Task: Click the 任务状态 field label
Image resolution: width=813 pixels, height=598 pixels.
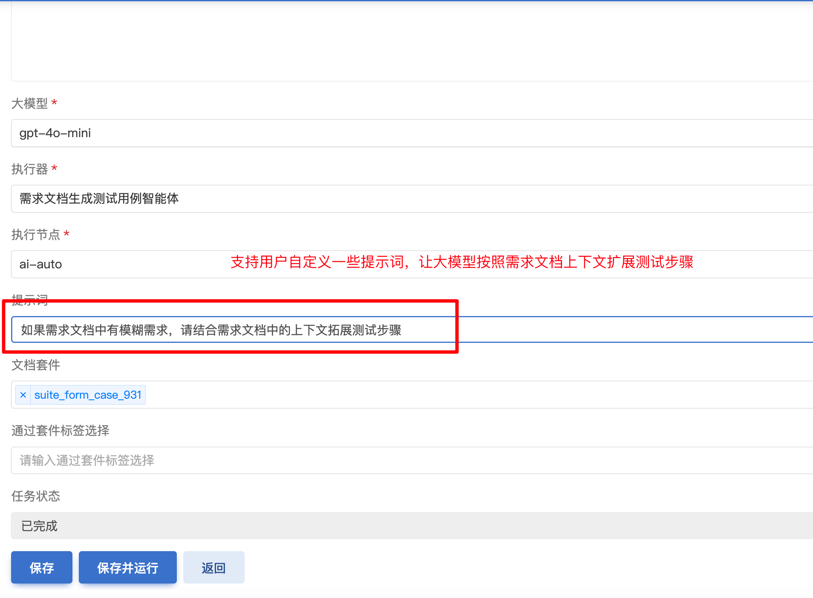Action: coord(36,496)
